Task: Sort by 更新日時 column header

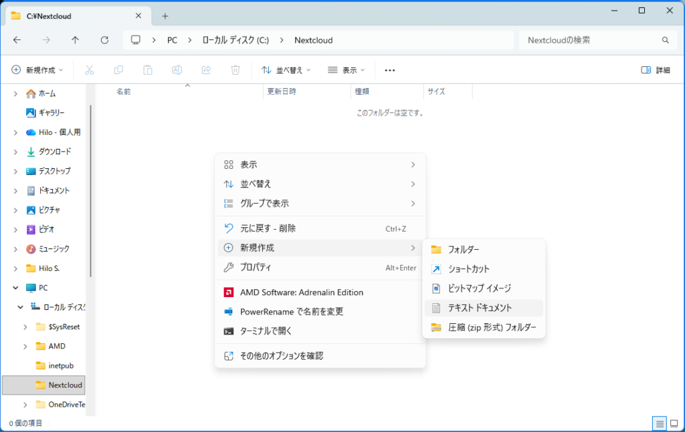Action: (x=282, y=91)
